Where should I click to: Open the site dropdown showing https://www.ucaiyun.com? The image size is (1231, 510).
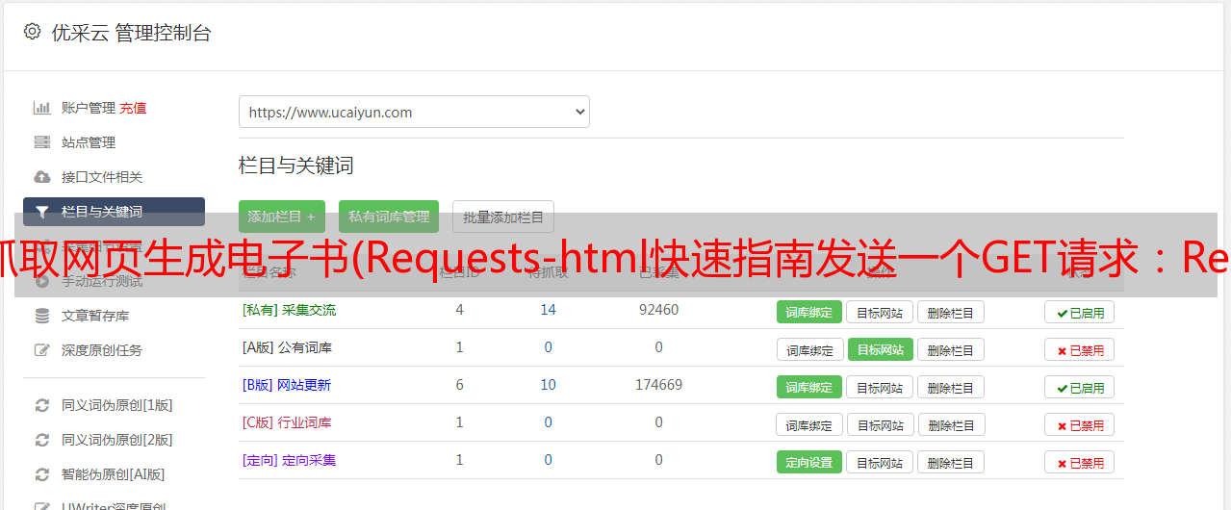tap(414, 112)
